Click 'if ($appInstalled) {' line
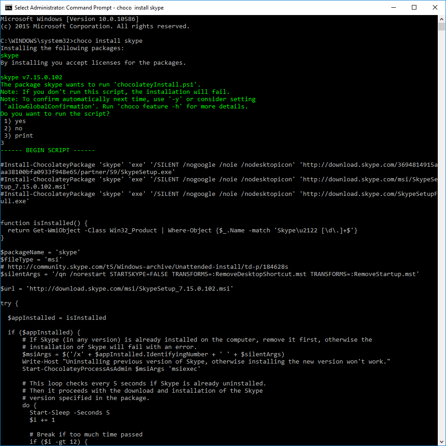The height and width of the screenshot is (446, 446). tap(44, 333)
